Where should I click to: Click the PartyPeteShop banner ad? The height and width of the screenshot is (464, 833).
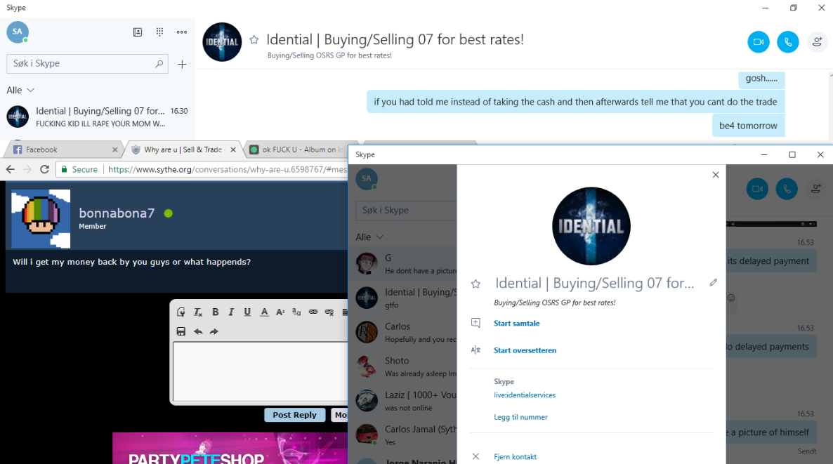[x=230, y=448]
